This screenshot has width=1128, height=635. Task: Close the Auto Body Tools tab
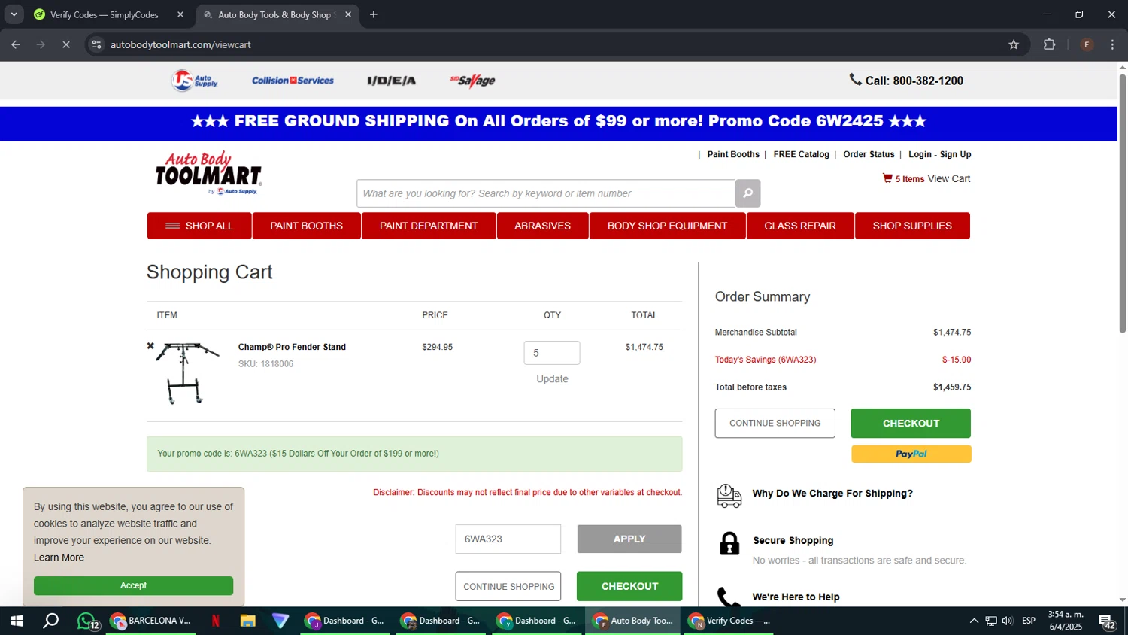click(x=348, y=14)
